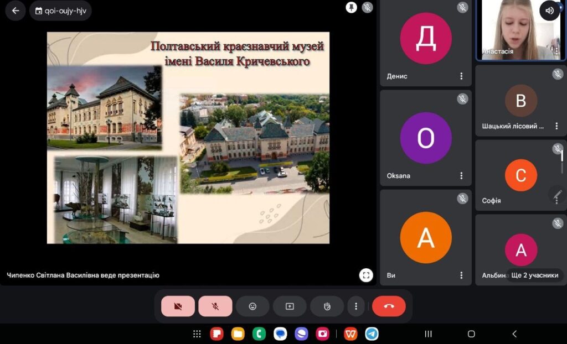The image size is (567, 344).
Task: Open more call options menu
Action: coord(356,306)
